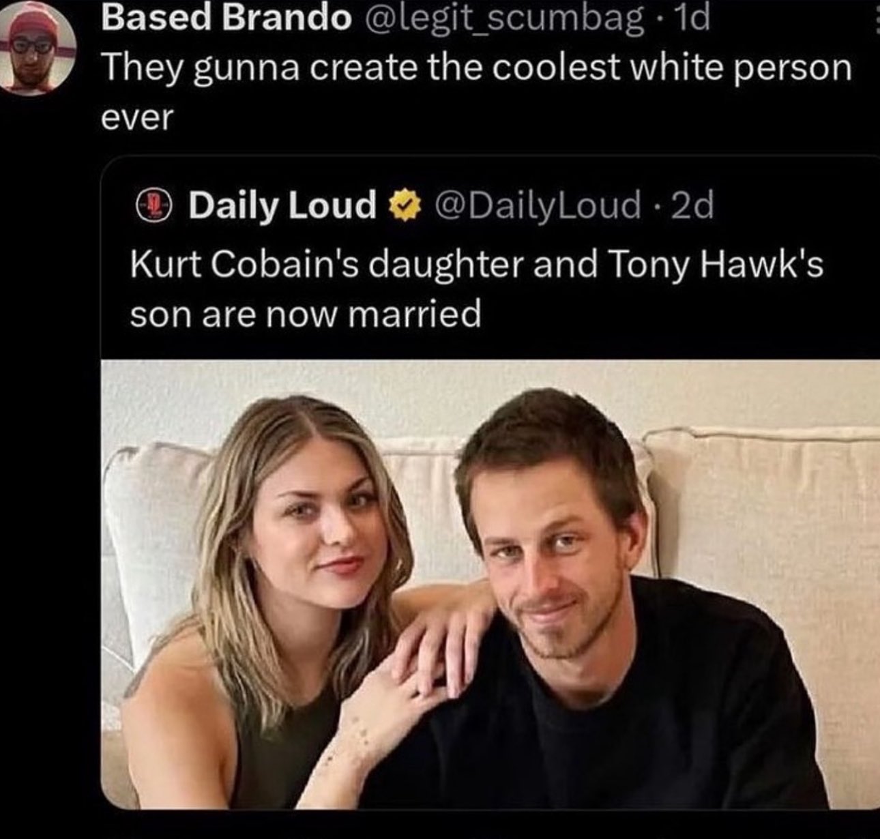The image size is (880, 839).
Task: Click the line 'son are now married'
Action: 306,314
